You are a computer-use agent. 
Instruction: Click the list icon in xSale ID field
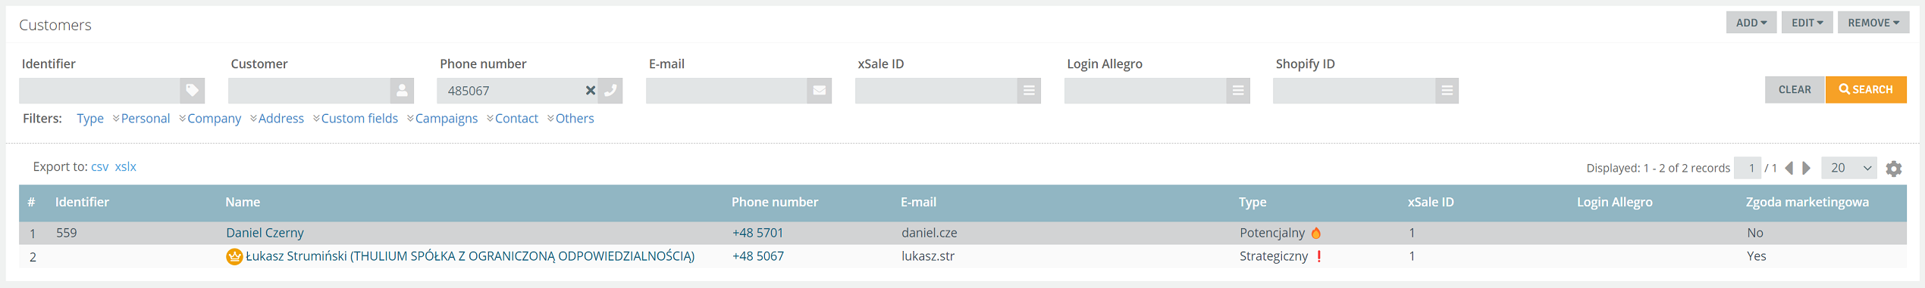(1029, 91)
